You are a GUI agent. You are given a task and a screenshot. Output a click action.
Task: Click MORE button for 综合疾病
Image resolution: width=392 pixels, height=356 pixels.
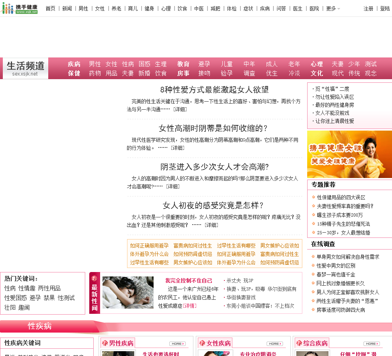(371, 344)
